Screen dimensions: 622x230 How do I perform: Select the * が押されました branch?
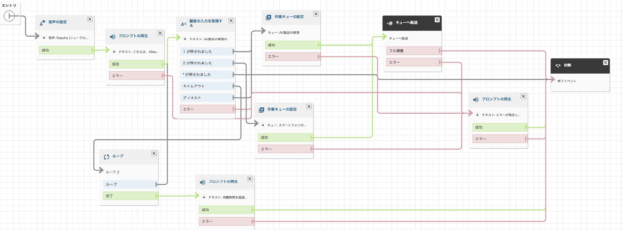tap(207, 75)
